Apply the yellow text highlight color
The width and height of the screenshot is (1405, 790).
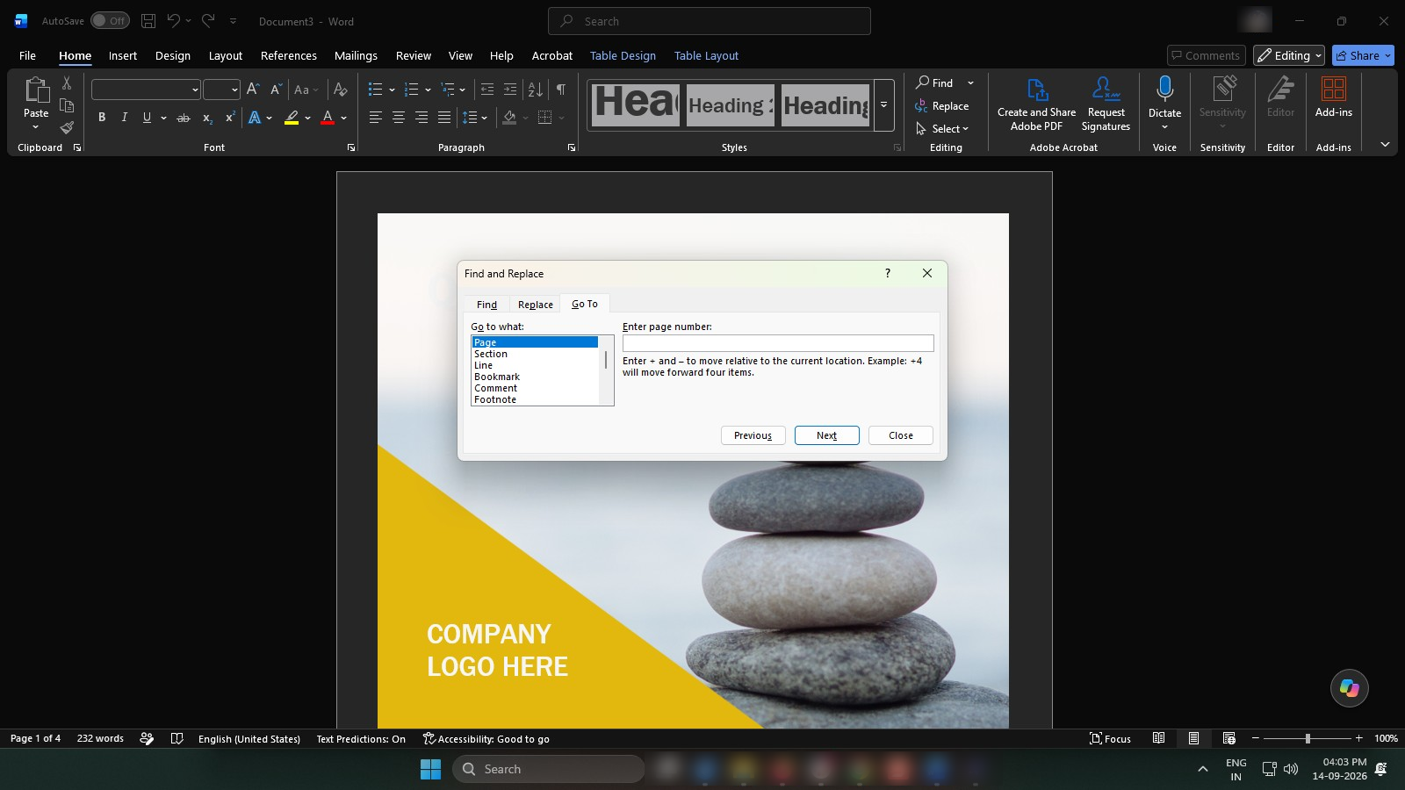292,118
